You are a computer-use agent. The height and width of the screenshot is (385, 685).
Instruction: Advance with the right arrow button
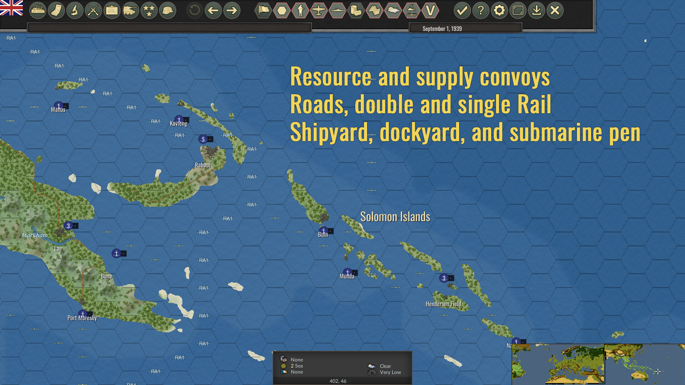tap(231, 11)
